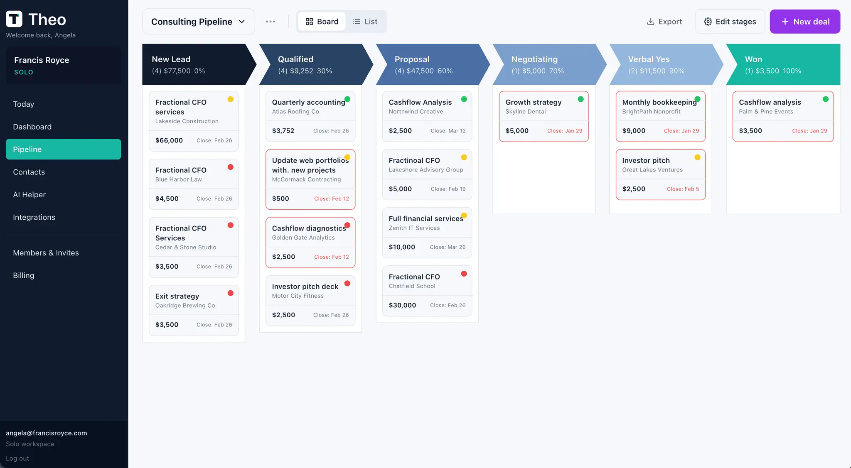Click the plus icon in New deal

click(x=785, y=22)
